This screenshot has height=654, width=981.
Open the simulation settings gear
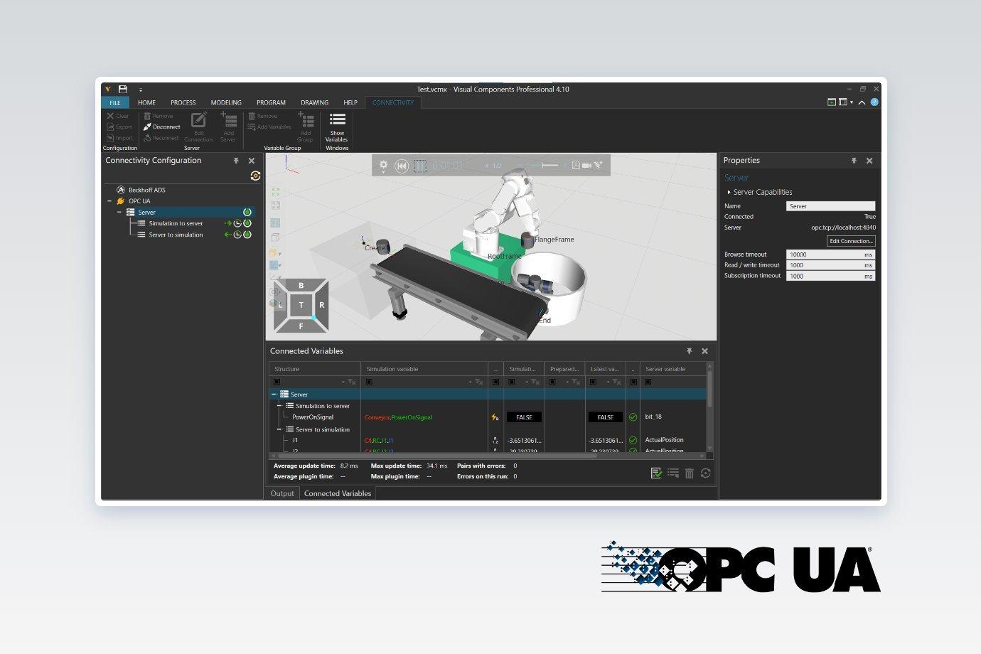pyautogui.click(x=383, y=165)
